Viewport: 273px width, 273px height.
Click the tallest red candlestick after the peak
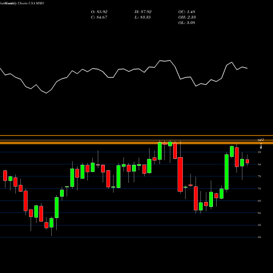click(x=180, y=174)
